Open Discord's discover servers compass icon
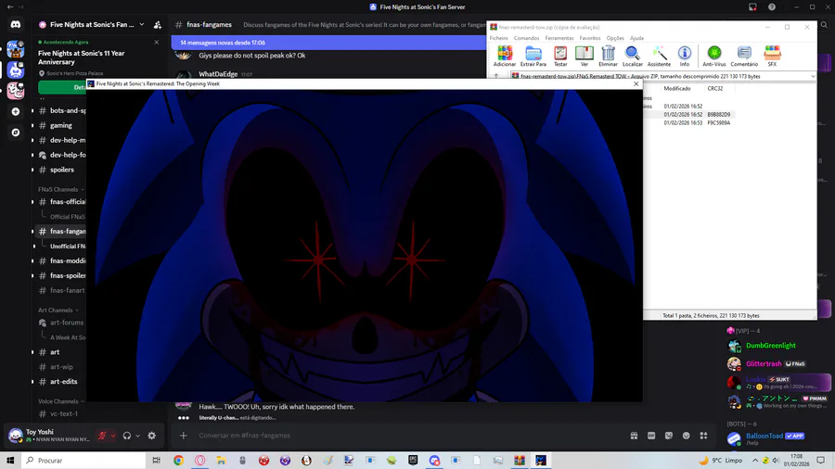This screenshot has height=469, width=835. click(16, 133)
